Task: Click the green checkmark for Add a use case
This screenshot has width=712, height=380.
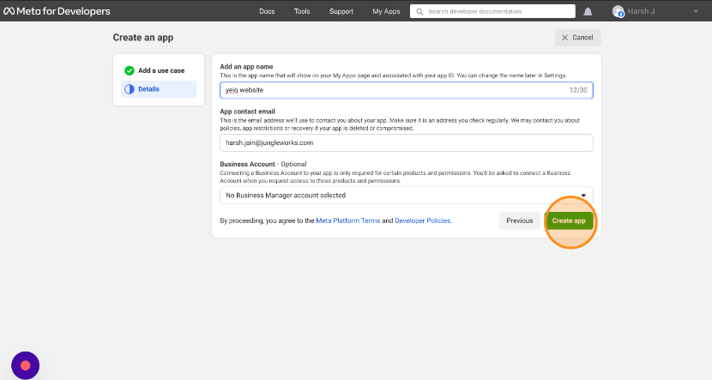Action: [130, 70]
